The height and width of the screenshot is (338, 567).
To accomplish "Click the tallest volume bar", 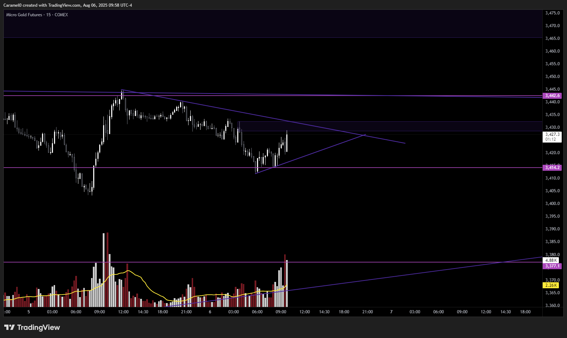I will click(107, 270).
